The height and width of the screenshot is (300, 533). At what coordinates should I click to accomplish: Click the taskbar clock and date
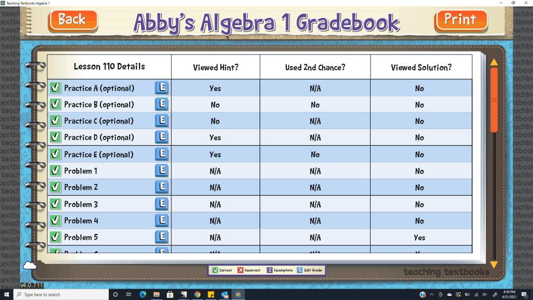click(509, 295)
